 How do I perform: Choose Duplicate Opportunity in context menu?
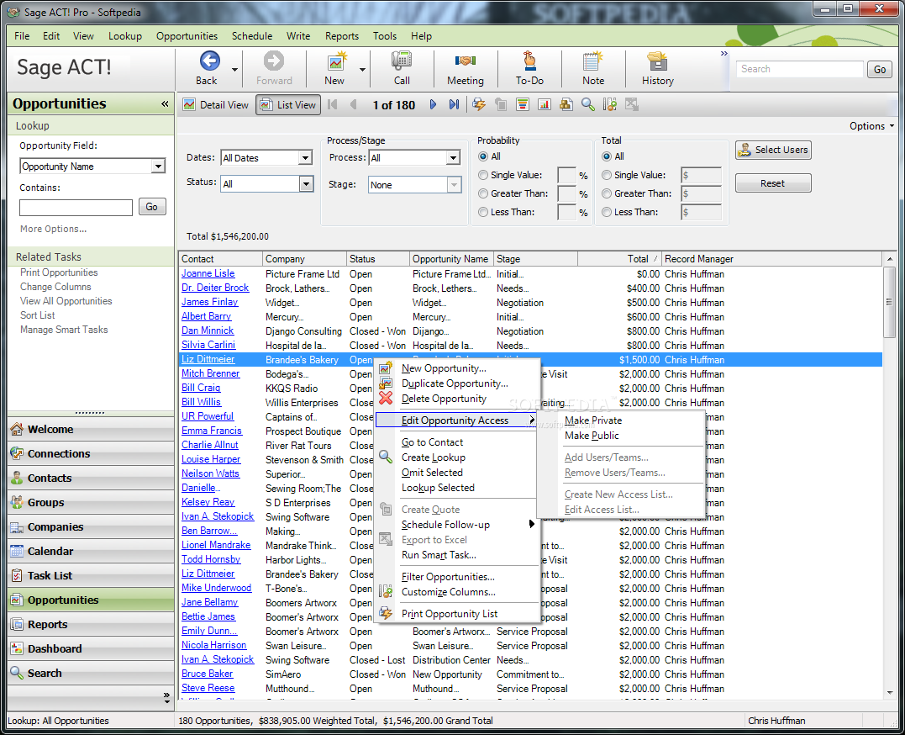[455, 383]
